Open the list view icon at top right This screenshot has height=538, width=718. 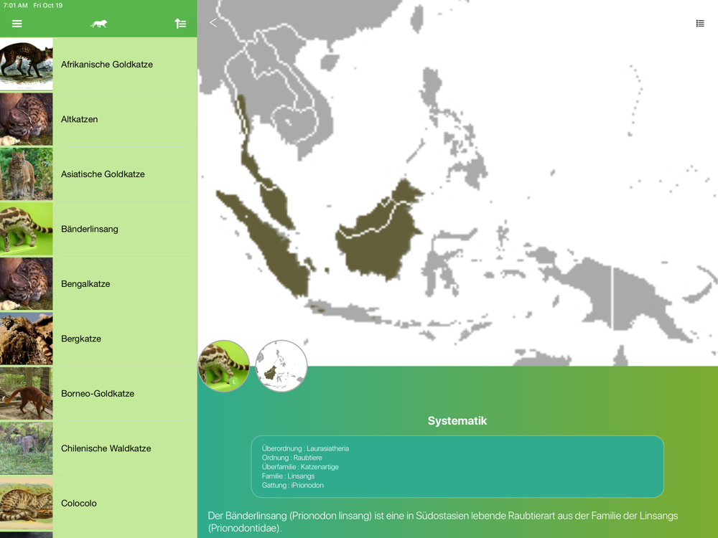(x=700, y=24)
